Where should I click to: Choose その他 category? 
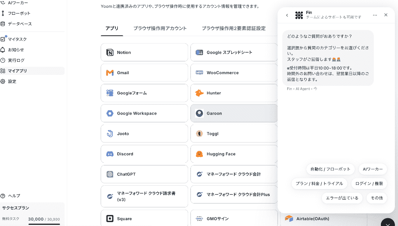377,198
